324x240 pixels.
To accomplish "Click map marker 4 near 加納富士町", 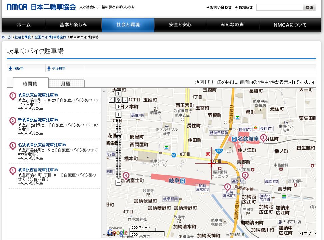I will click(x=126, y=175).
